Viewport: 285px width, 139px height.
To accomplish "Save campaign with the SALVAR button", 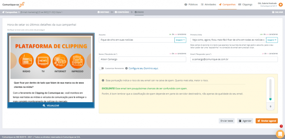I will (277, 12).
